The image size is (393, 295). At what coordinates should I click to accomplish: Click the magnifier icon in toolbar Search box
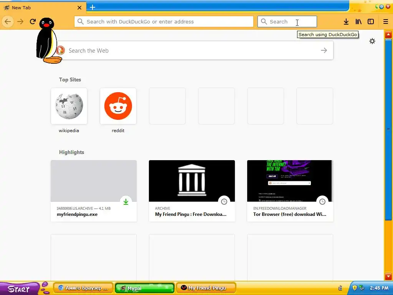click(x=264, y=22)
